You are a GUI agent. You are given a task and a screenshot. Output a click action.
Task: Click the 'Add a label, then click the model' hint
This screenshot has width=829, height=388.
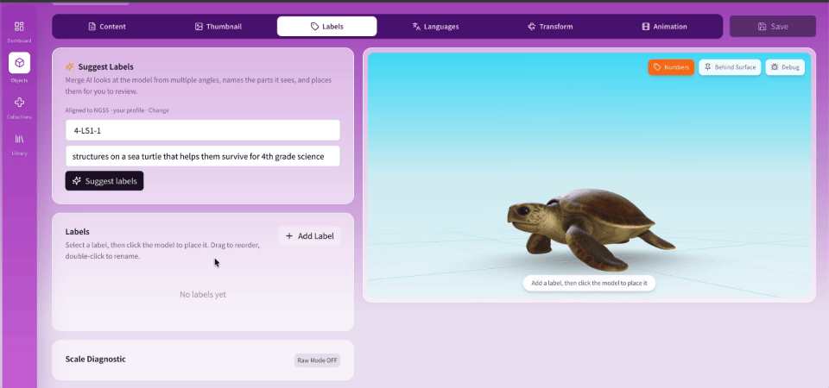coord(589,283)
